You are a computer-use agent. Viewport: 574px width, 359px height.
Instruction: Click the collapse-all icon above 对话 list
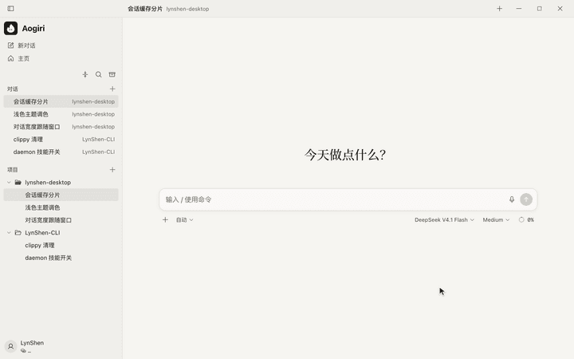(x=85, y=74)
